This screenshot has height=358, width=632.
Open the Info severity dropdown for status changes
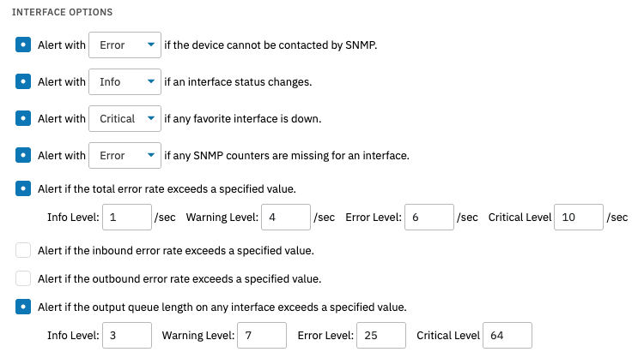(x=125, y=82)
